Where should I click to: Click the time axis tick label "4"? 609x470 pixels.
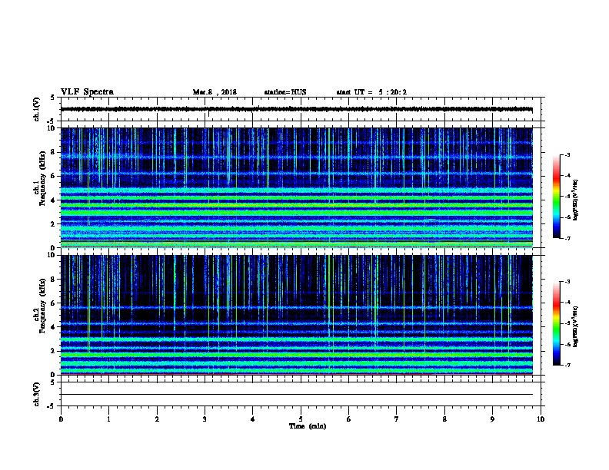click(x=253, y=419)
